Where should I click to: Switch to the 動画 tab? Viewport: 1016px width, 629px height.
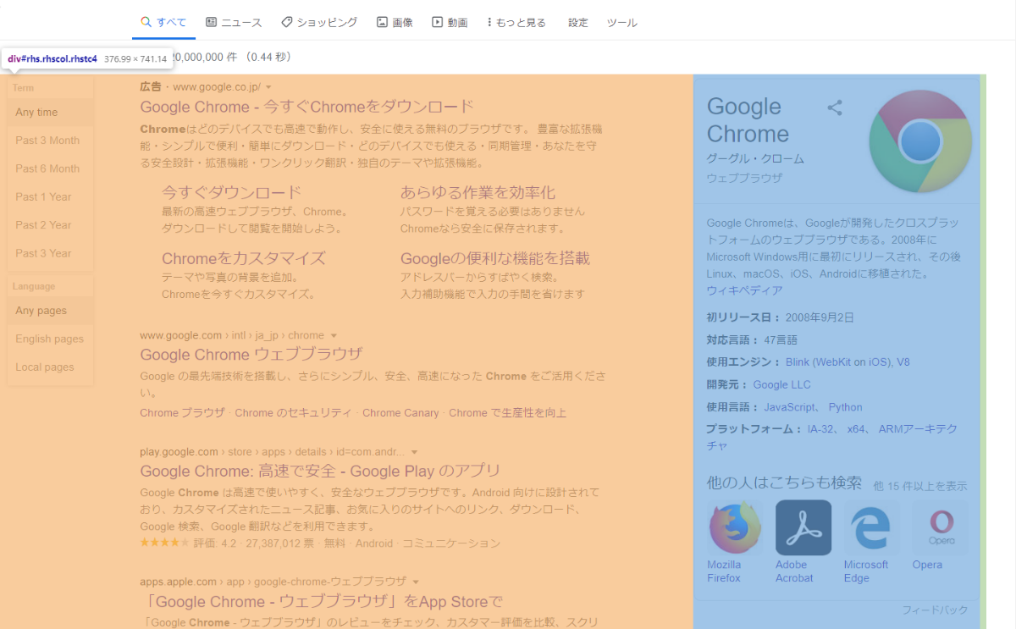coord(450,23)
